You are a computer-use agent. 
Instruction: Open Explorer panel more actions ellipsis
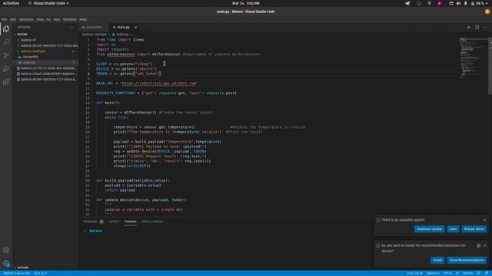[x=71, y=28]
